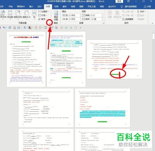This screenshot has width=155, height=151.
Task: Click the 操作说明搜索 tell-me search box
Action: [131, 7]
